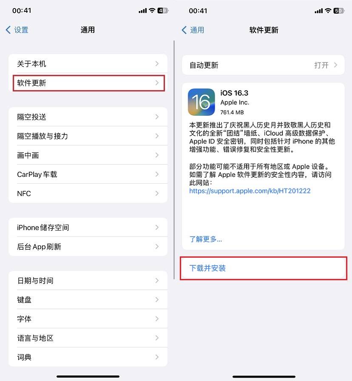The image size is (352, 381).
Task: Tap the back chevron to 通用
Action: pyautogui.click(x=184, y=30)
